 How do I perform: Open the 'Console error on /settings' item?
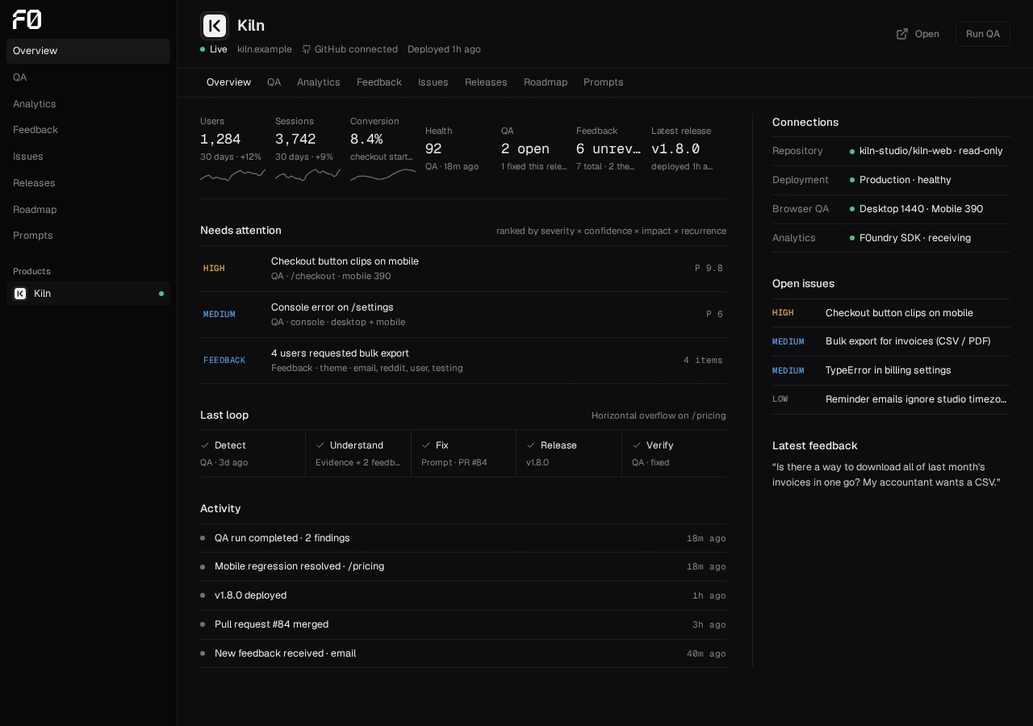(x=463, y=315)
